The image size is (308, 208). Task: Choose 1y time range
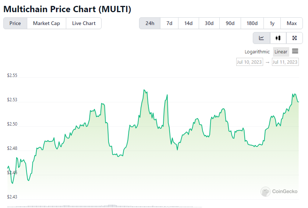click(x=272, y=23)
